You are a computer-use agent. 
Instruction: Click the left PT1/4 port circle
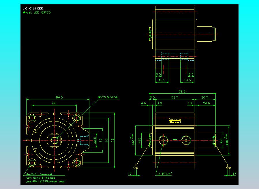tap(164, 140)
